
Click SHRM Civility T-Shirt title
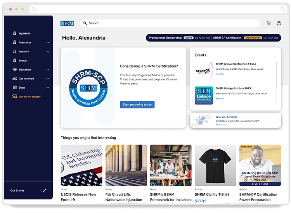coord(212,194)
